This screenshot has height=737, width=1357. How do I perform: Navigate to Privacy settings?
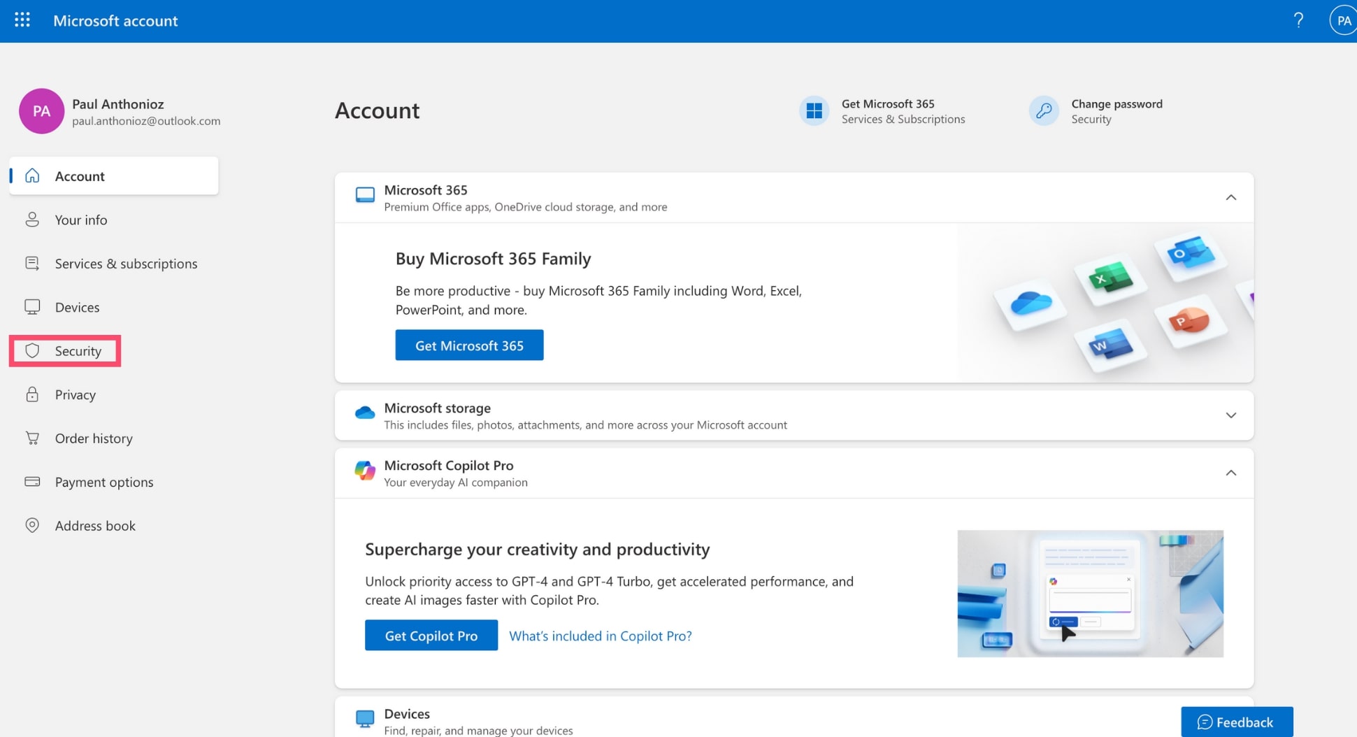pos(76,394)
